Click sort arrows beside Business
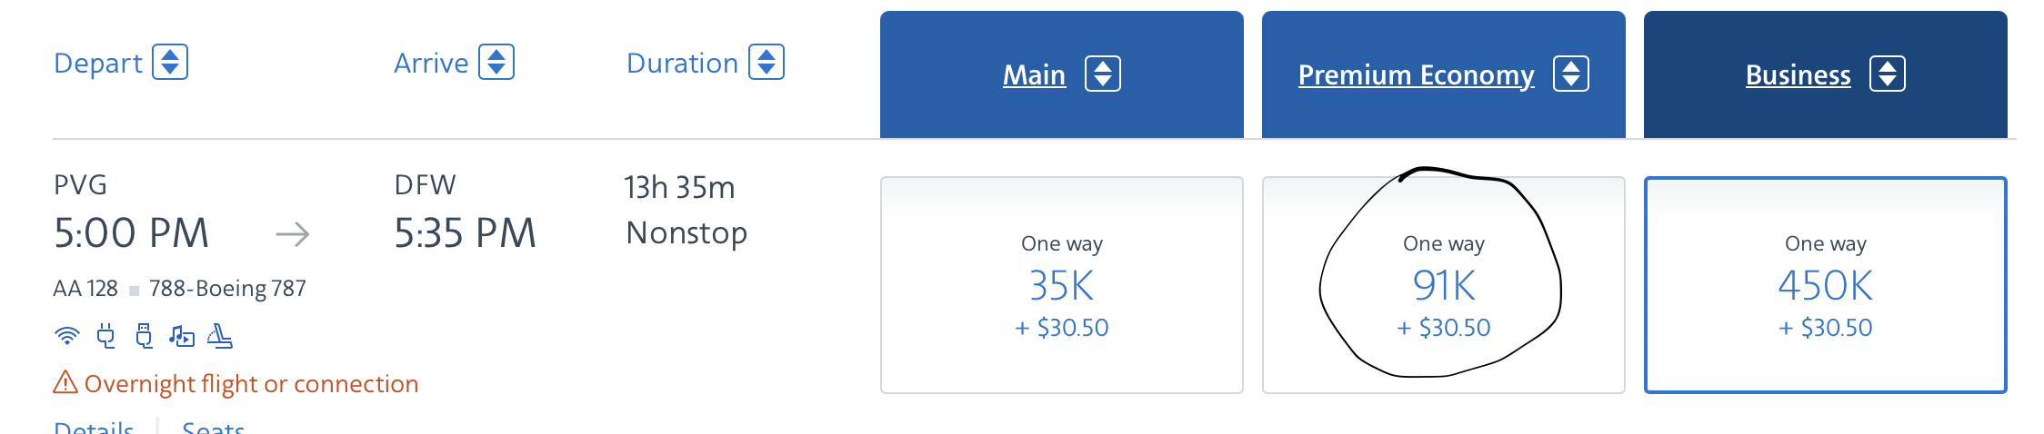Image resolution: width=2044 pixels, height=434 pixels. (1888, 74)
